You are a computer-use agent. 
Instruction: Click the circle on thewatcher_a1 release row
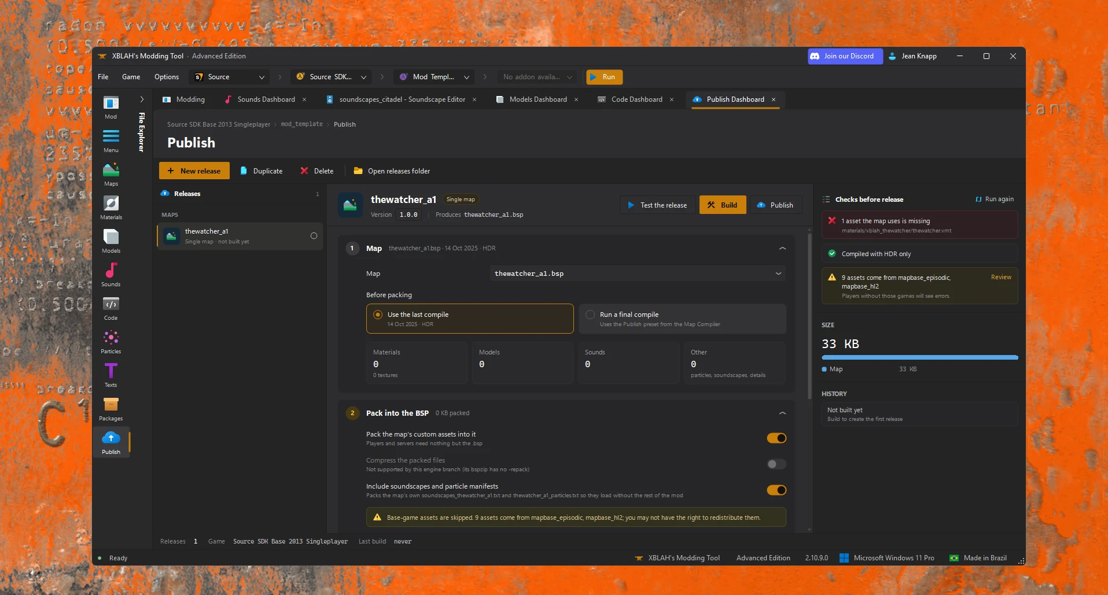(314, 236)
